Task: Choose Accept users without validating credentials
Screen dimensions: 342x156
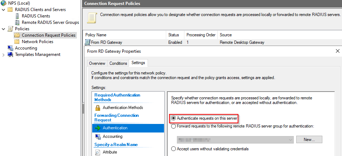Action: (x=174, y=149)
